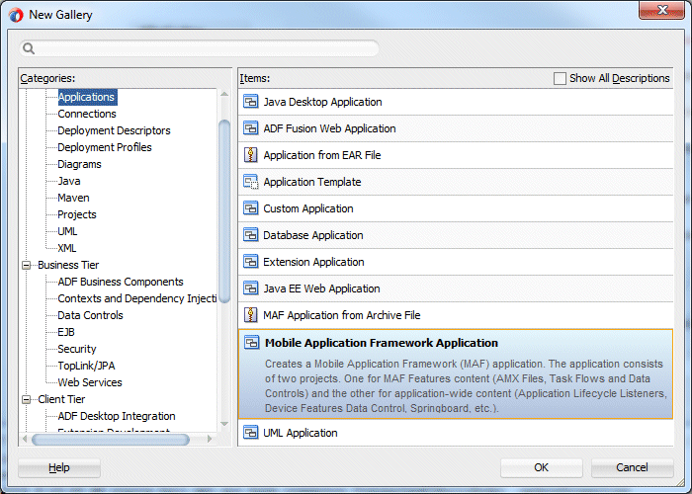Screen dimensions: 692x494
Task: Select the XML category
Action: [67, 248]
